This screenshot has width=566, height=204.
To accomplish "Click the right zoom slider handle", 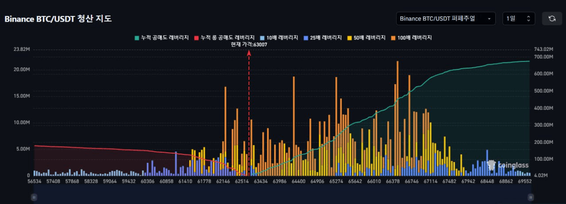I will coord(531,197).
